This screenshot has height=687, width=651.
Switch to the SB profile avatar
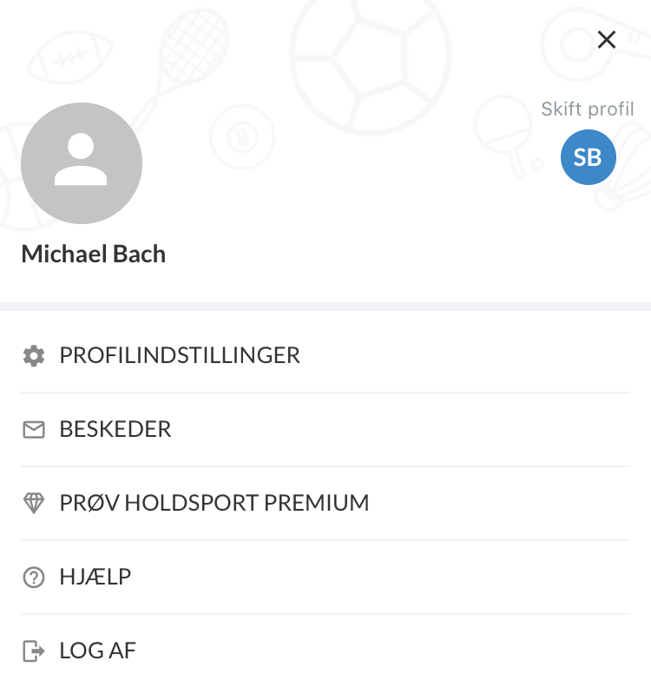[588, 157]
